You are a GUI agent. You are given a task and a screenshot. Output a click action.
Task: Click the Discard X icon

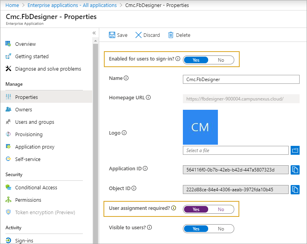coord(139,35)
